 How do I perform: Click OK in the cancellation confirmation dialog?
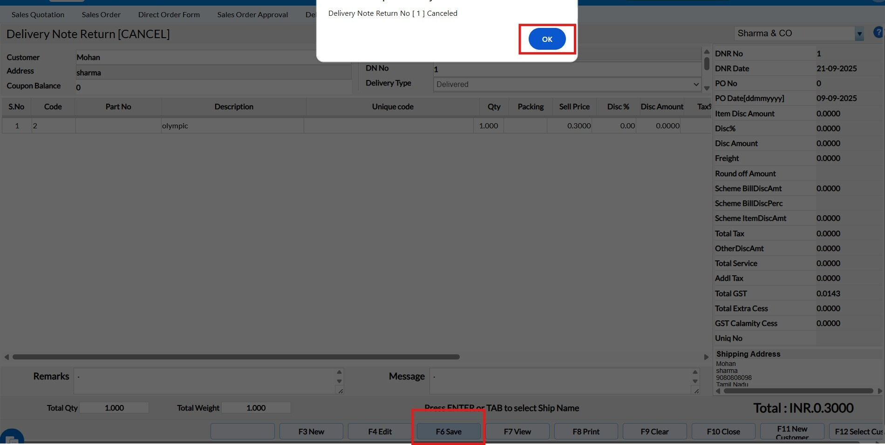(x=547, y=39)
